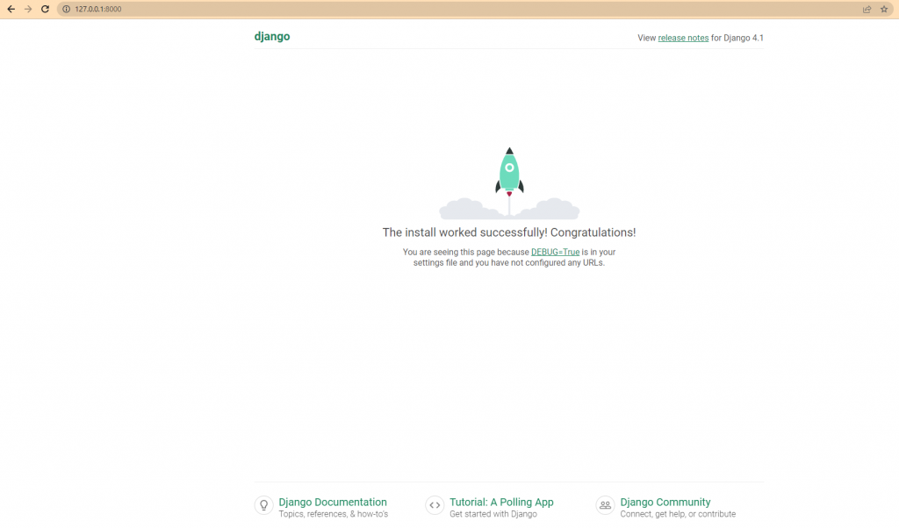Click the lightbulb icon for Django Documentation

pyautogui.click(x=263, y=505)
